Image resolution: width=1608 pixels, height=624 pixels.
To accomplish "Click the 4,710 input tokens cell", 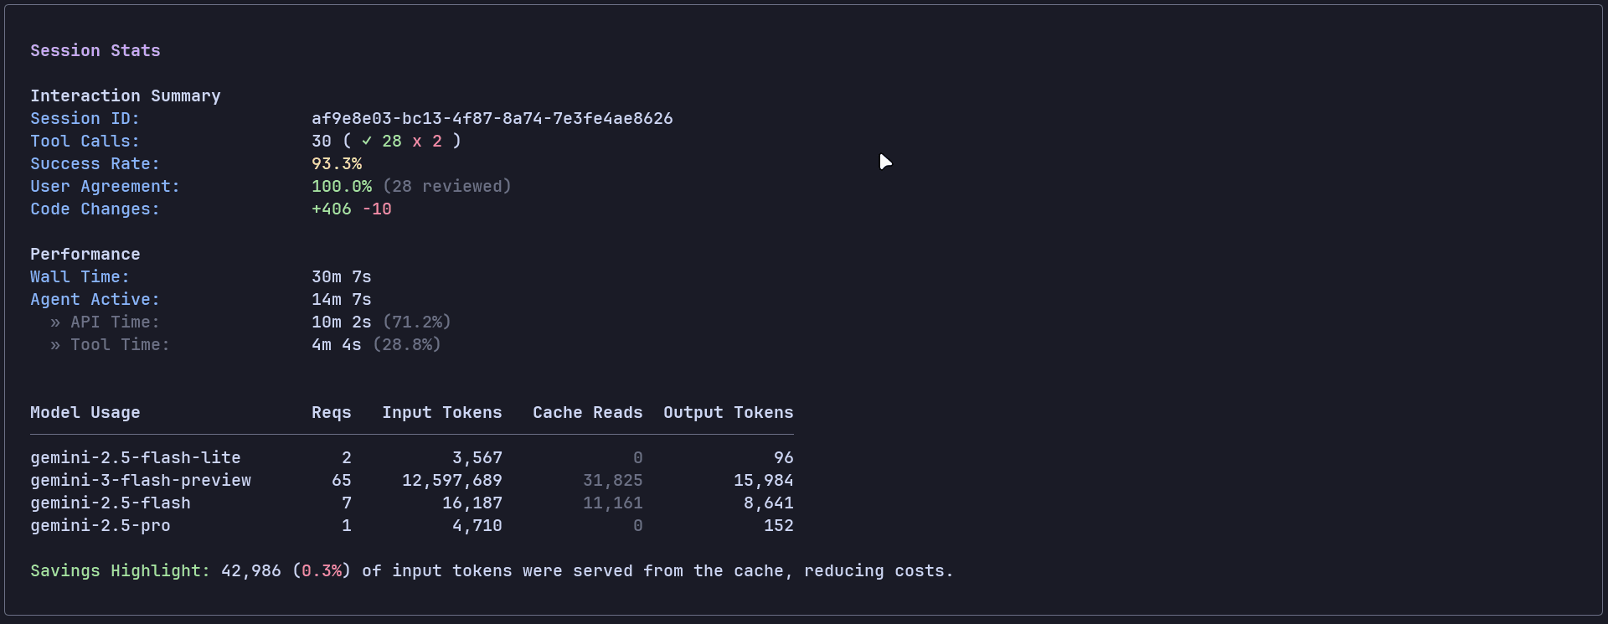I will [x=477, y=525].
